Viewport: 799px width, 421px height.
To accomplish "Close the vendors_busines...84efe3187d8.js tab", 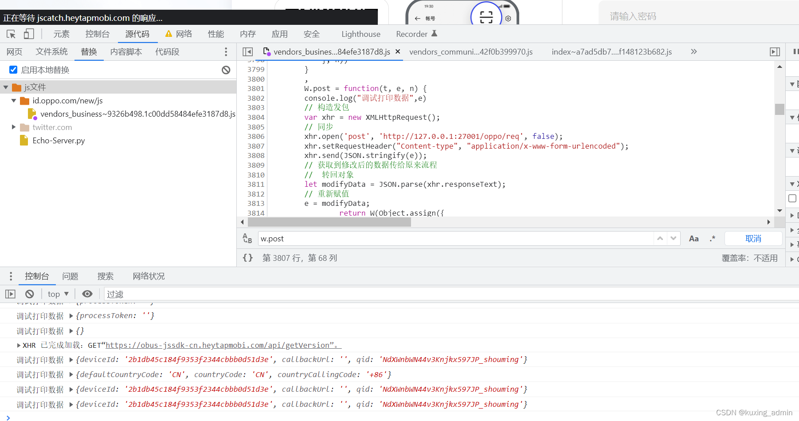I will 398,51.
